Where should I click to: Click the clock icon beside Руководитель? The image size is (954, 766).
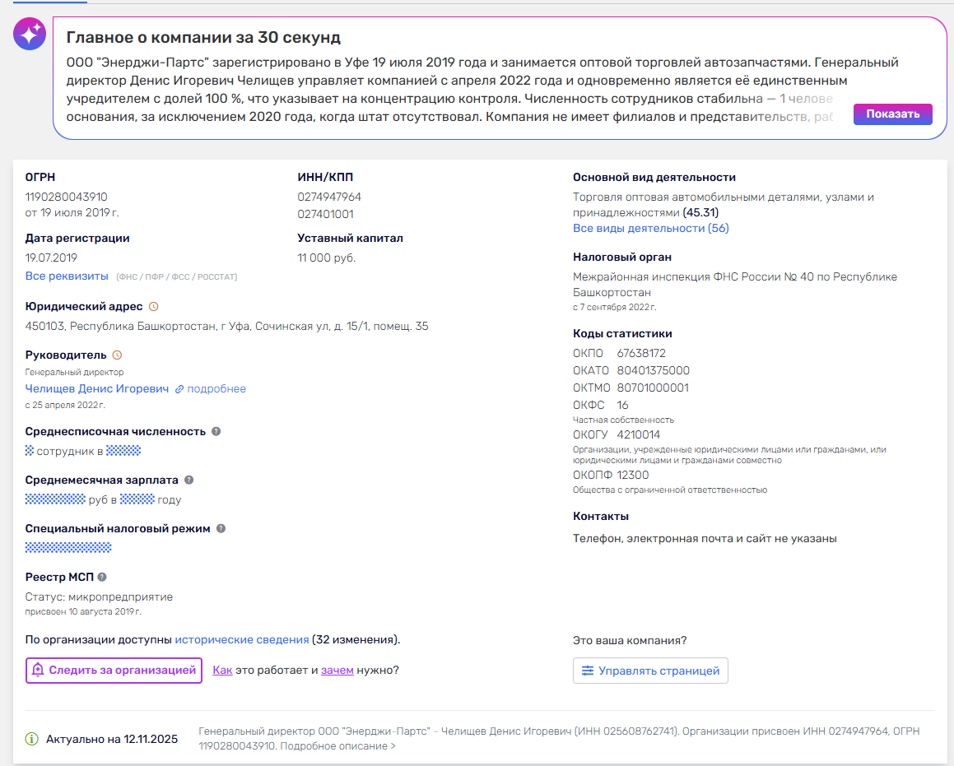(x=118, y=355)
